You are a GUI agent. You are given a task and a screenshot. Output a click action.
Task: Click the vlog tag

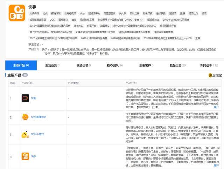(x=82, y=13)
